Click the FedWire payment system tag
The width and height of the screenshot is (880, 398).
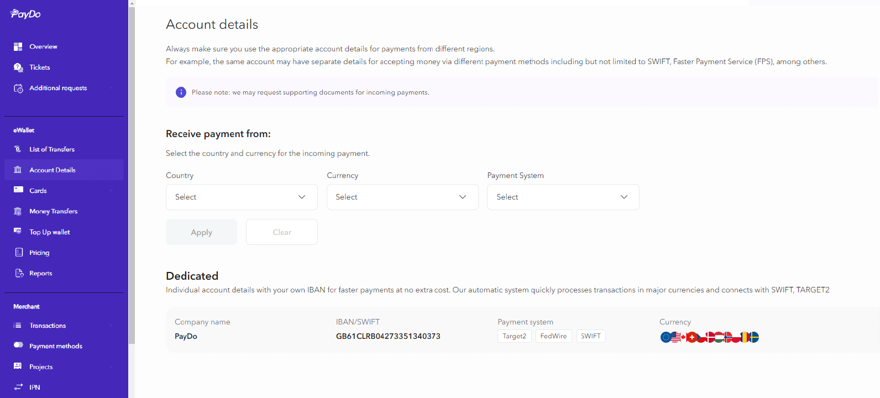tap(553, 336)
